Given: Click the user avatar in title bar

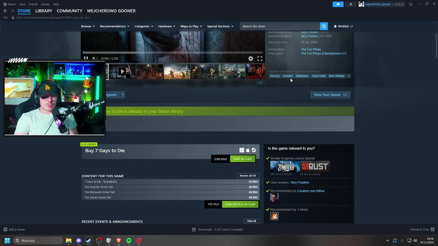Looking at the screenshot, I should tap(361, 4).
